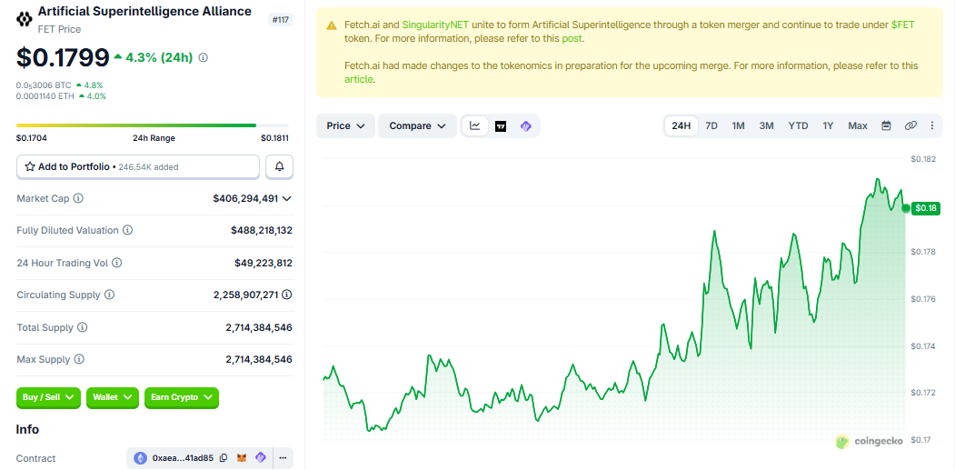Open the Wallet dropdown
The width and height of the screenshot is (955, 470).
113,397
